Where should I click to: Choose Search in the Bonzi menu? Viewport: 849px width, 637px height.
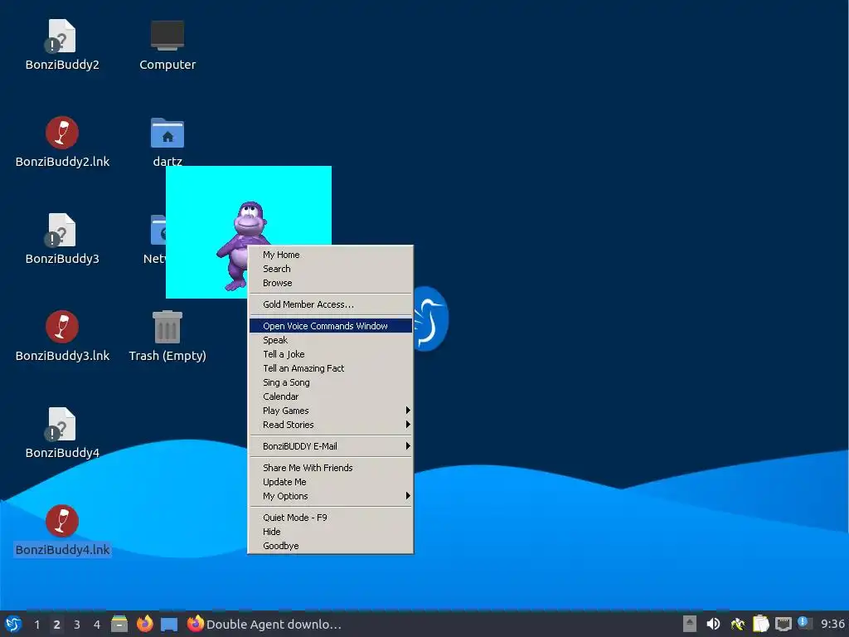tap(330, 269)
